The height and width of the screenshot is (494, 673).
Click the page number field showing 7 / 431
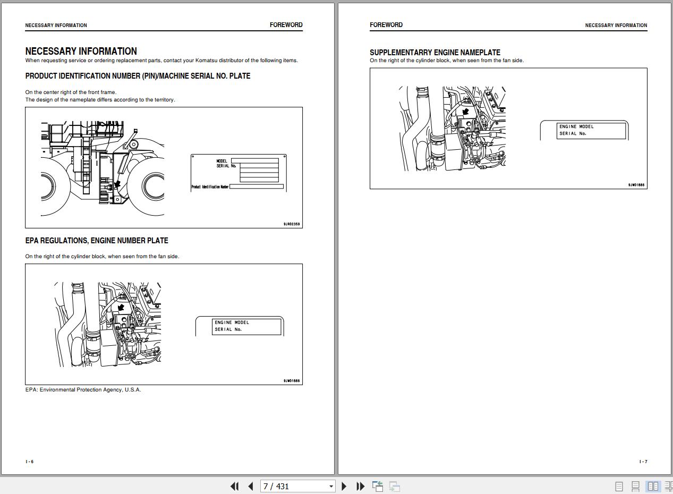pyautogui.click(x=292, y=486)
